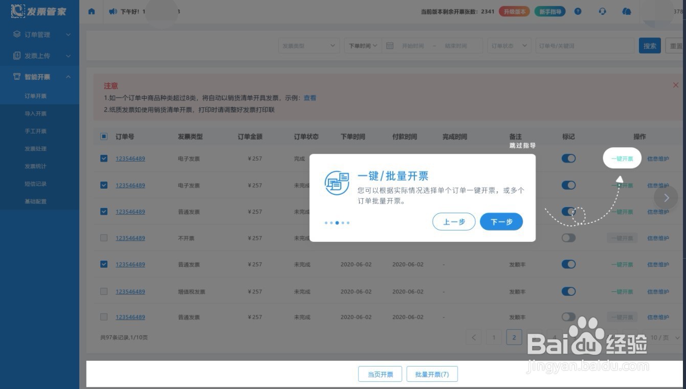
Task: Contact support via the headset icon
Action: click(x=602, y=11)
